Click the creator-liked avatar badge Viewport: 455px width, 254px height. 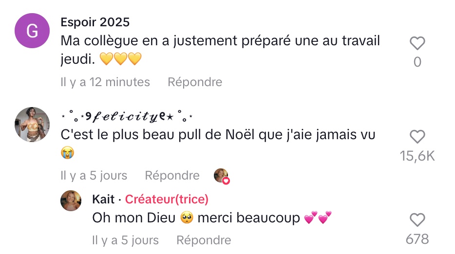pos(222,176)
